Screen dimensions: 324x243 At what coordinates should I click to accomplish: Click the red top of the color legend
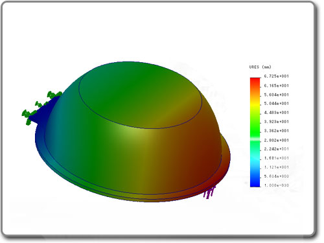255,82
